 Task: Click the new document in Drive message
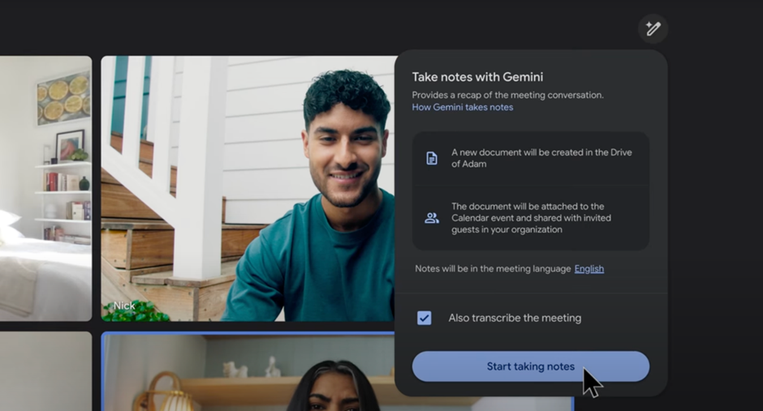541,158
